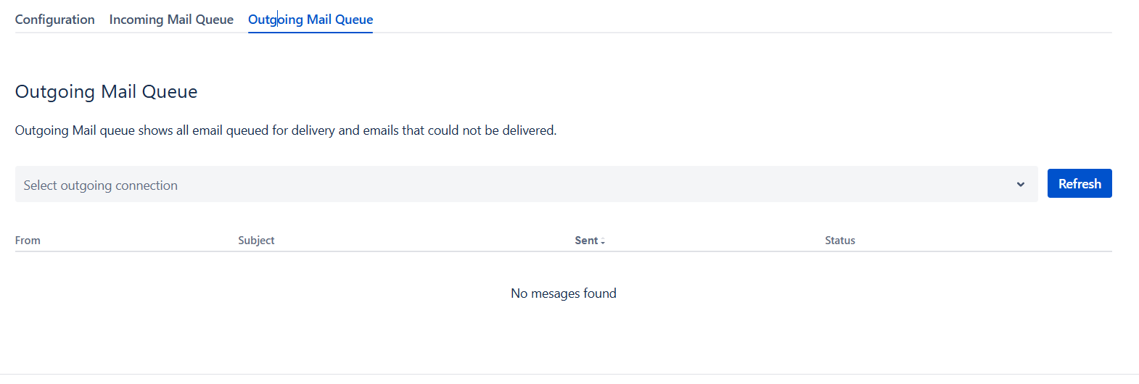The height and width of the screenshot is (384, 1139).
Task: Click the sort arrows icon beside Sent
Action: (x=603, y=241)
